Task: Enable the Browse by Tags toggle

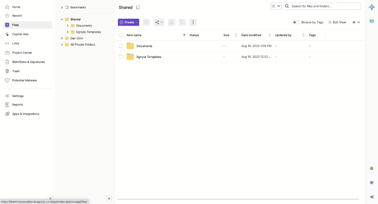Action: [x=296, y=22]
